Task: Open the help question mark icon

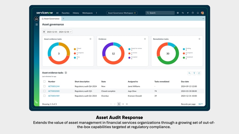Action: 193,13
